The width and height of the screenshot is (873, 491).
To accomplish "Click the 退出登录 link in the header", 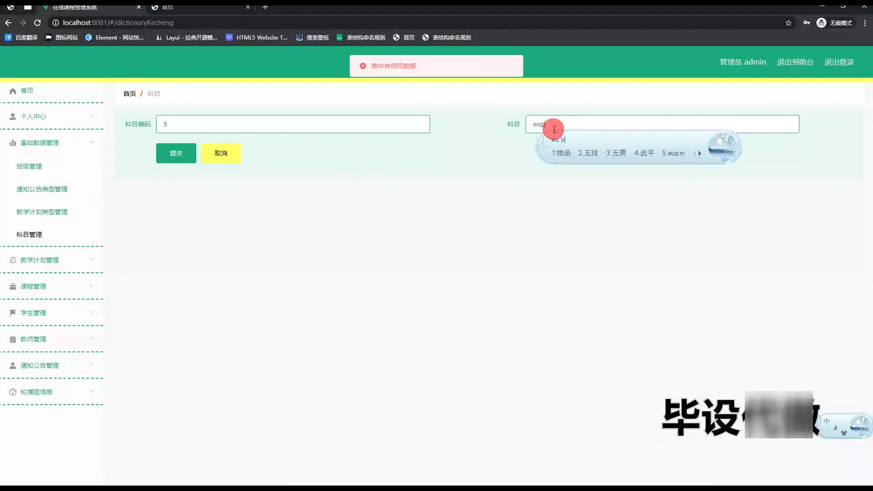I will (x=839, y=62).
